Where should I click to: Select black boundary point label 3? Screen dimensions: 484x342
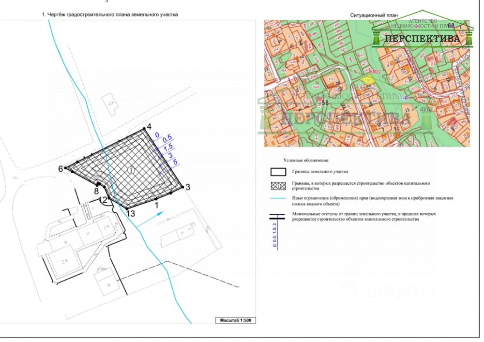(x=188, y=187)
